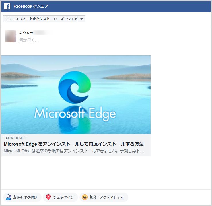Click the Facebookでシェア header title

pos(31,6)
